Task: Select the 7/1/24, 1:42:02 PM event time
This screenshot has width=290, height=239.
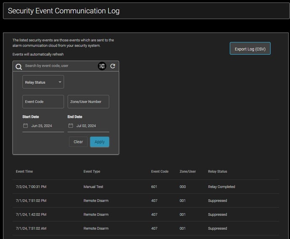Action: pyautogui.click(x=31, y=215)
